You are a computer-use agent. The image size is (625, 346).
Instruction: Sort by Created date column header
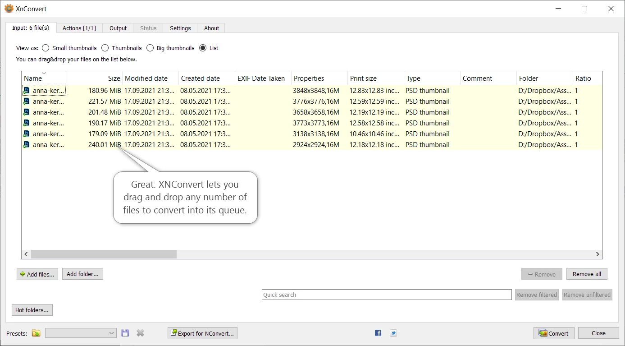tap(207, 78)
